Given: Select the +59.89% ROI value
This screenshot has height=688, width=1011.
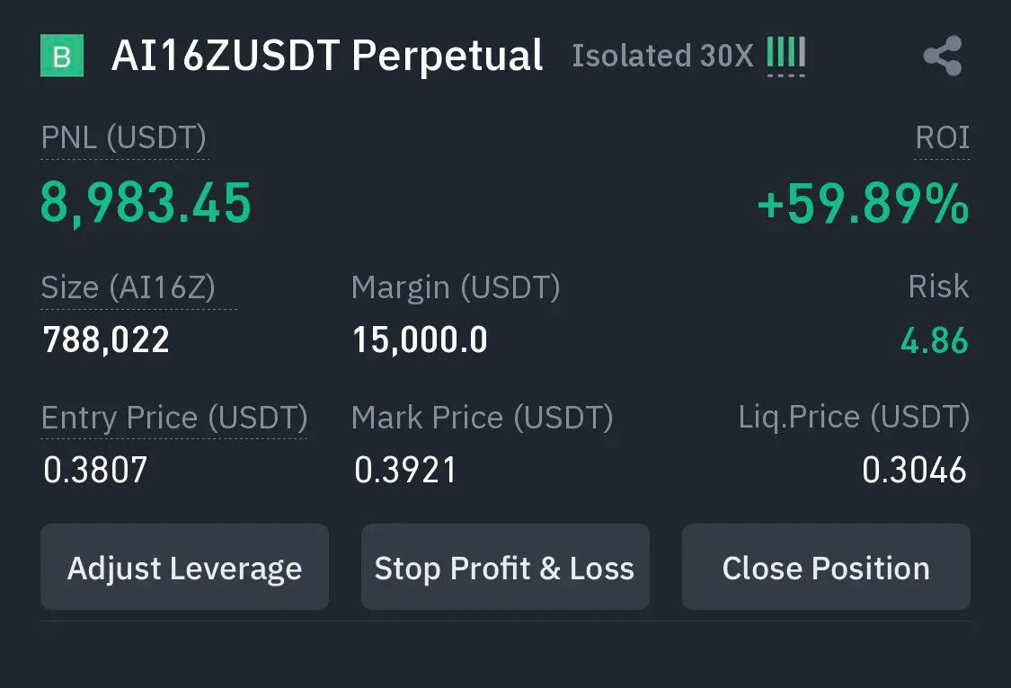Looking at the screenshot, I should pyautogui.click(x=864, y=204).
